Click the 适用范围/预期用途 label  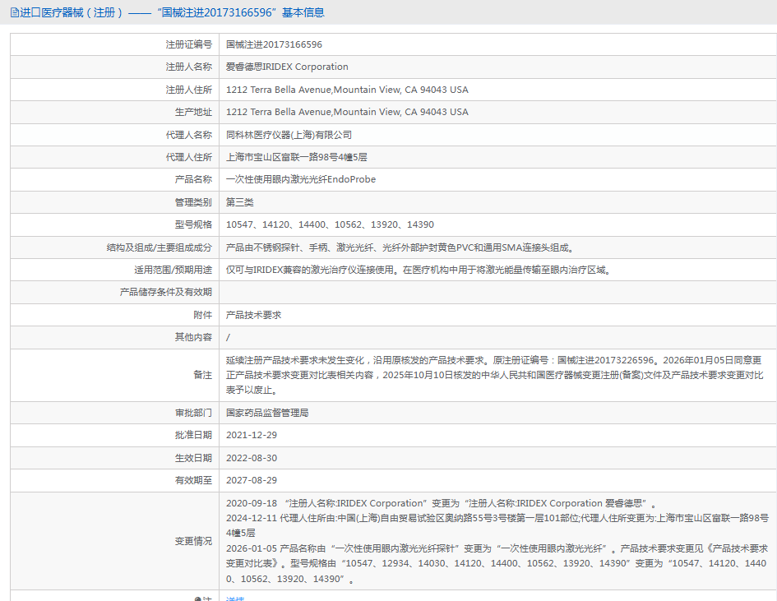coord(173,270)
